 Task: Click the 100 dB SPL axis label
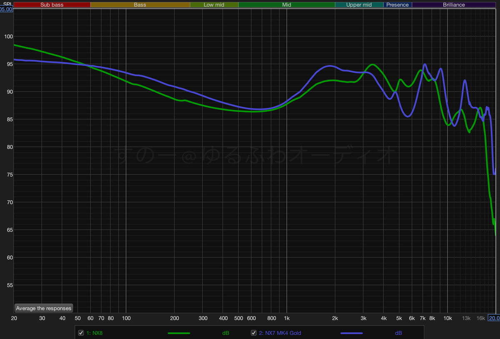(8, 37)
